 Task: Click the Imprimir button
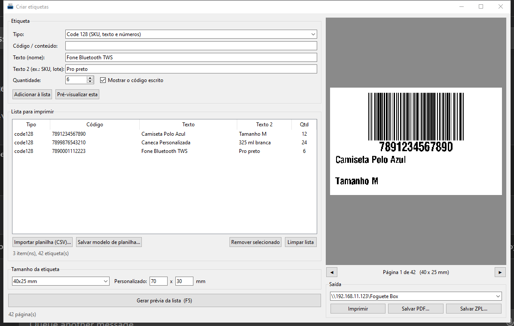(x=358, y=309)
